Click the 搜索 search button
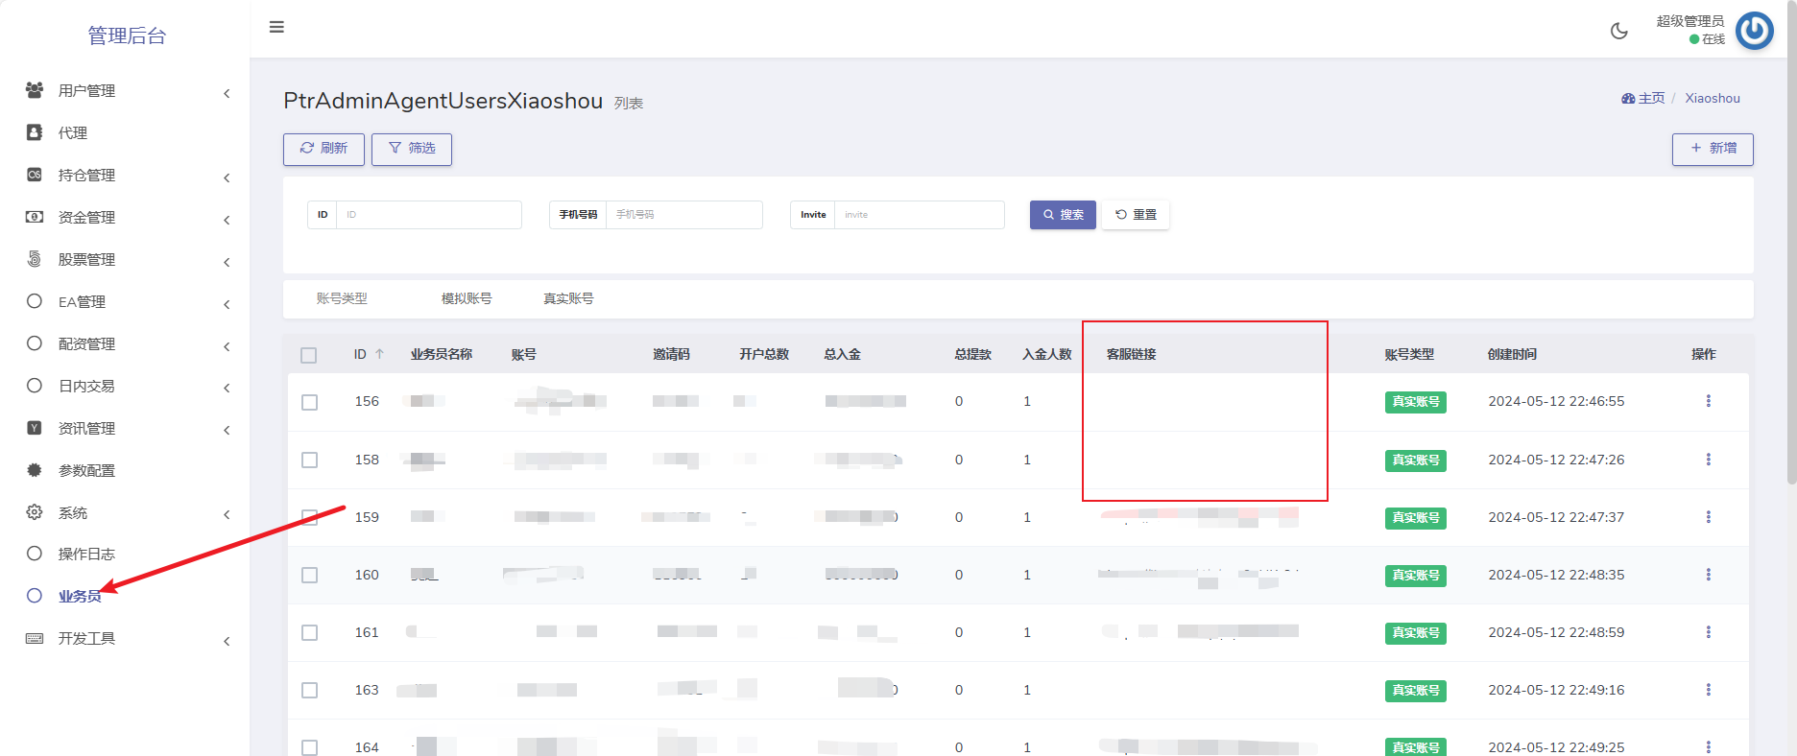The width and height of the screenshot is (1797, 756). [x=1063, y=215]
